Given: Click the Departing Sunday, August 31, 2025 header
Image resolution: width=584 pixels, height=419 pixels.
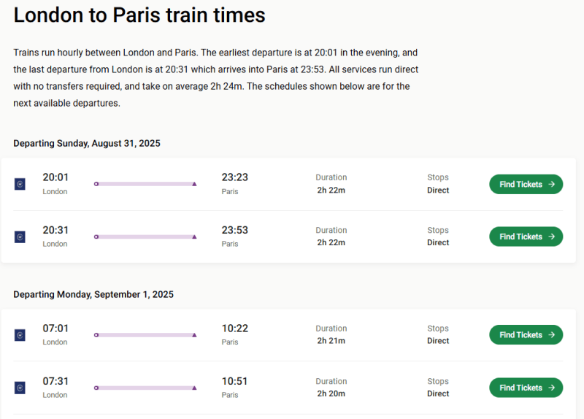Looking at the screenshot, I should pyautogui.click(x=87, y=143).
